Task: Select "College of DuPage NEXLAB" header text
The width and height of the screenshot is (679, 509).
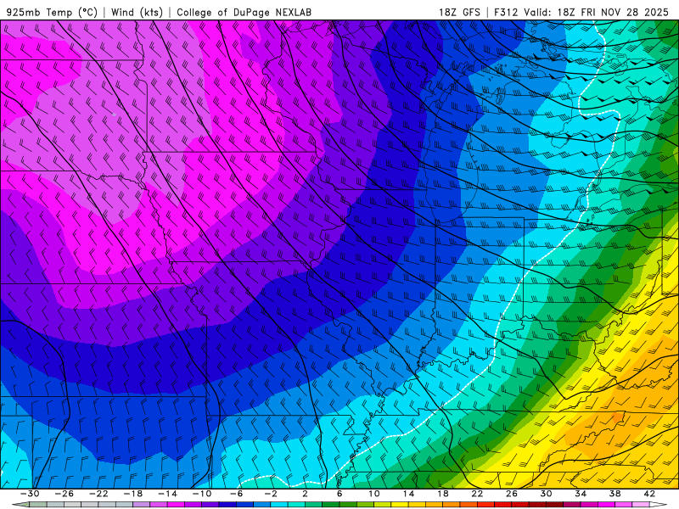Action: click(244, 12)
